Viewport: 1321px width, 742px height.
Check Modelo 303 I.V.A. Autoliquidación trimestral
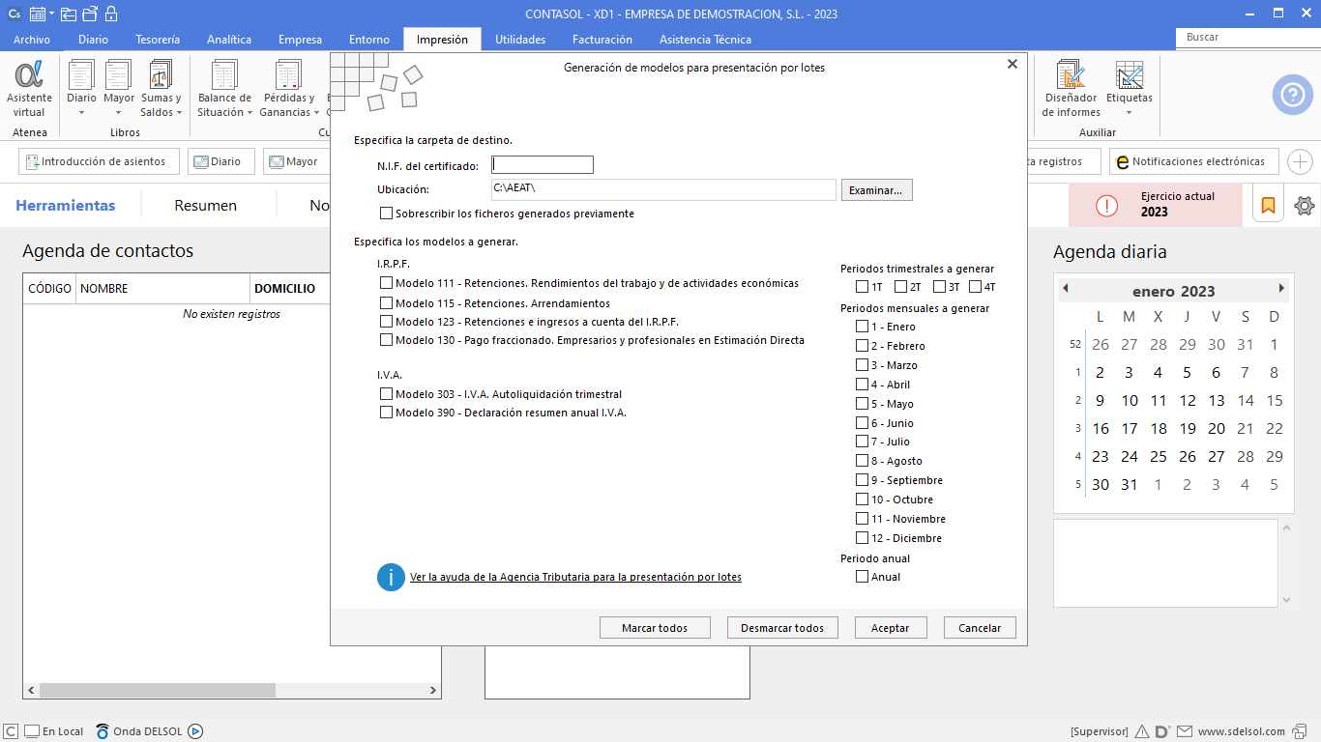(387, 394)
